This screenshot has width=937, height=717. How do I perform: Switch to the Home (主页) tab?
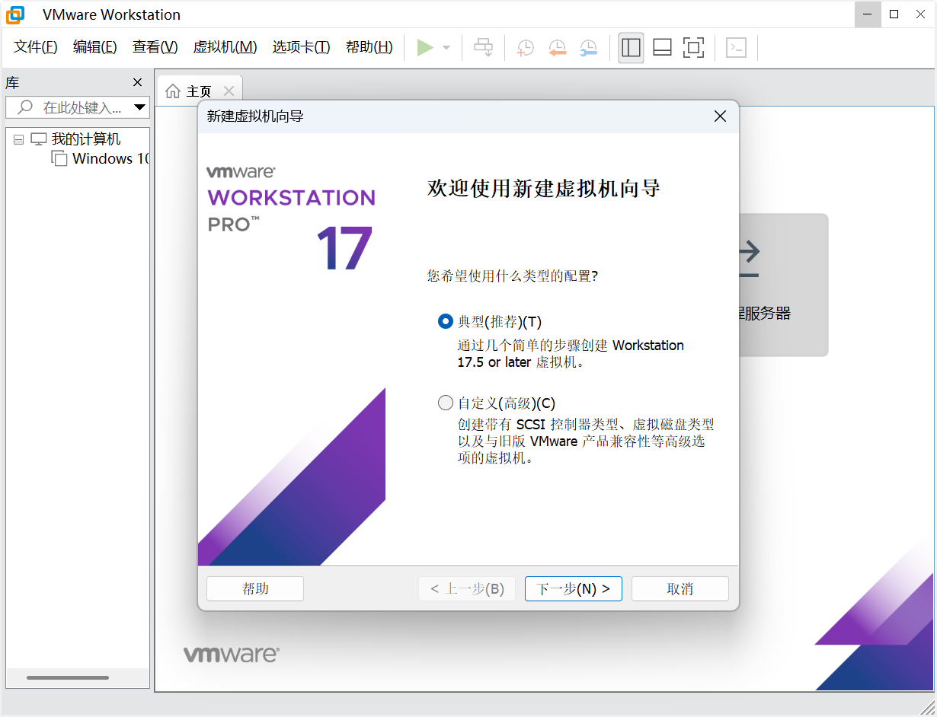(x=199, y=91)
